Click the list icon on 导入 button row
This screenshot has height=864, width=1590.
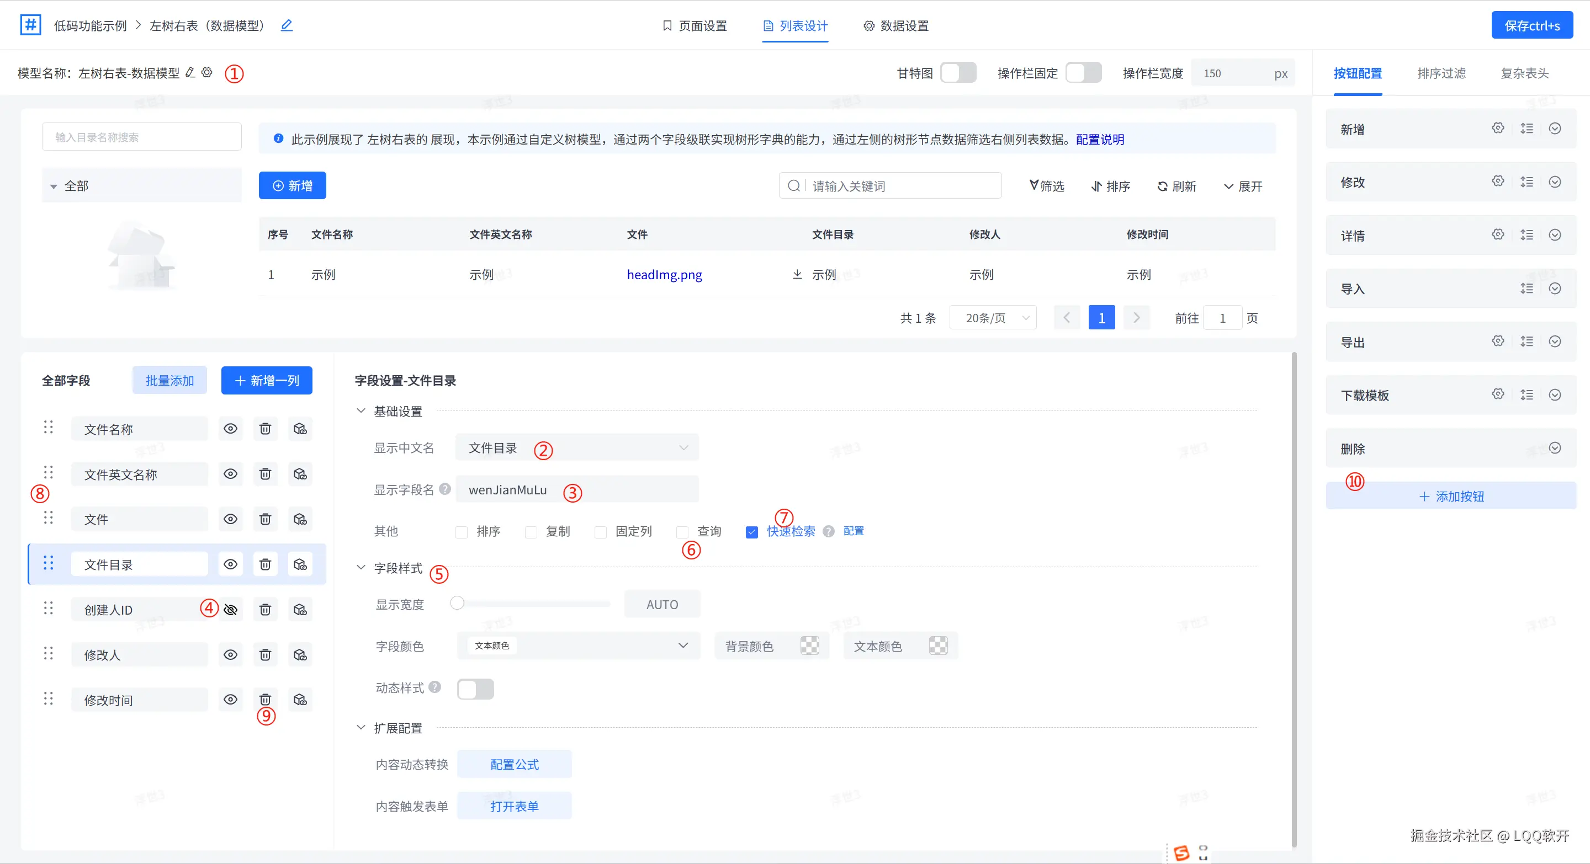(1527, 288)
